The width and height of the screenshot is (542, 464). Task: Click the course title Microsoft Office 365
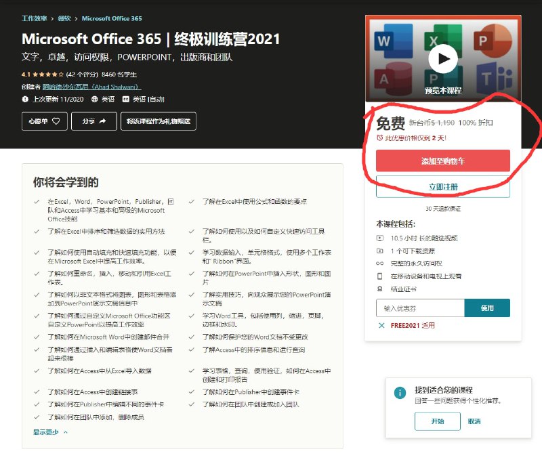point(150,39)
